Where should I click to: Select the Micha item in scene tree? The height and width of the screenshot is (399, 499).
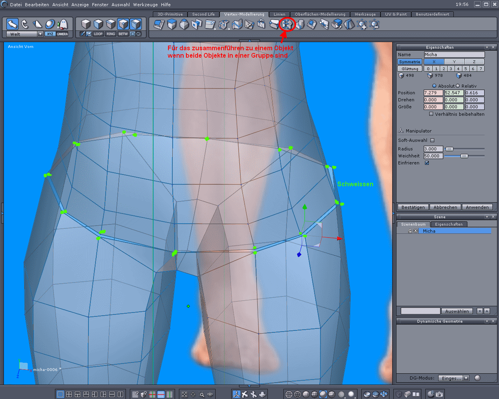click(429, 231)
